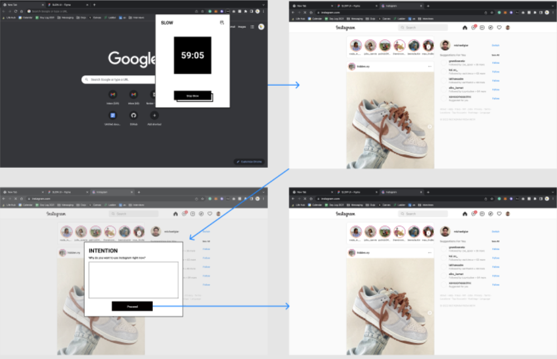Click Switch link in the upper-right Instagram window
This screenshot has height=359, width=557.
point(496,45)
